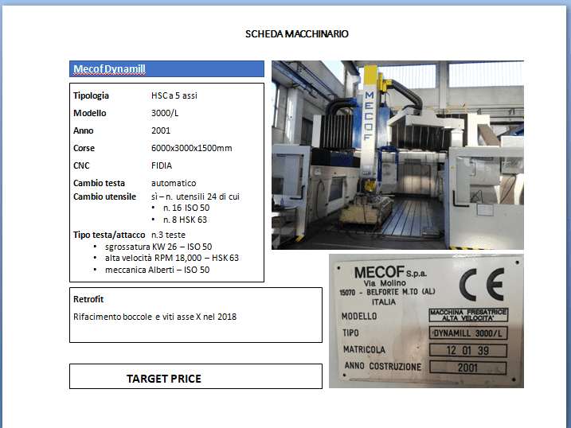Screen dimensions: 571x428
Task: Click 'sgrossatura KW 26 – ISO 50' bullet
Action: point(158,247)
